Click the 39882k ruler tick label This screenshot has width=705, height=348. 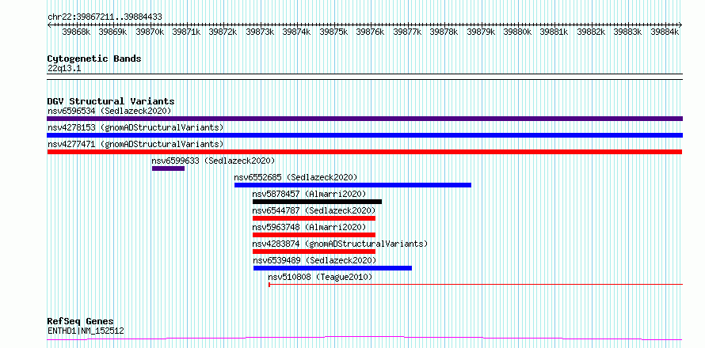(591, 32)
